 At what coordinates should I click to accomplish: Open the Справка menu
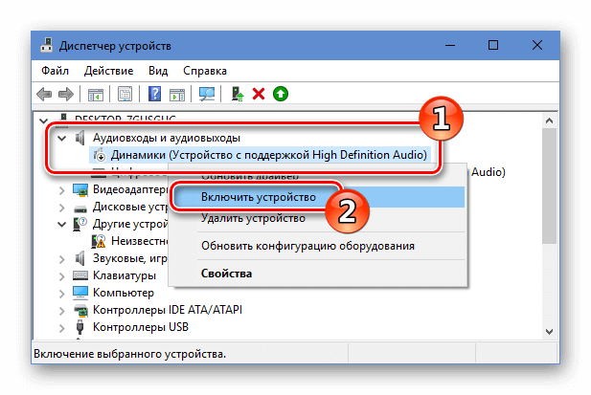click(205, 71)
